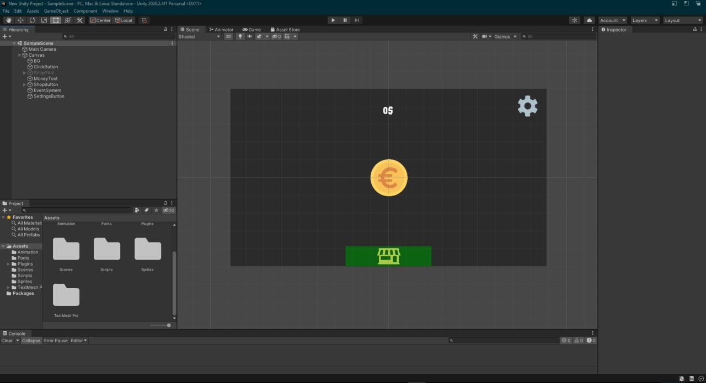Click the Project assets vertical scrollbar
Screen dimensions: 706x383
[174, 283]
